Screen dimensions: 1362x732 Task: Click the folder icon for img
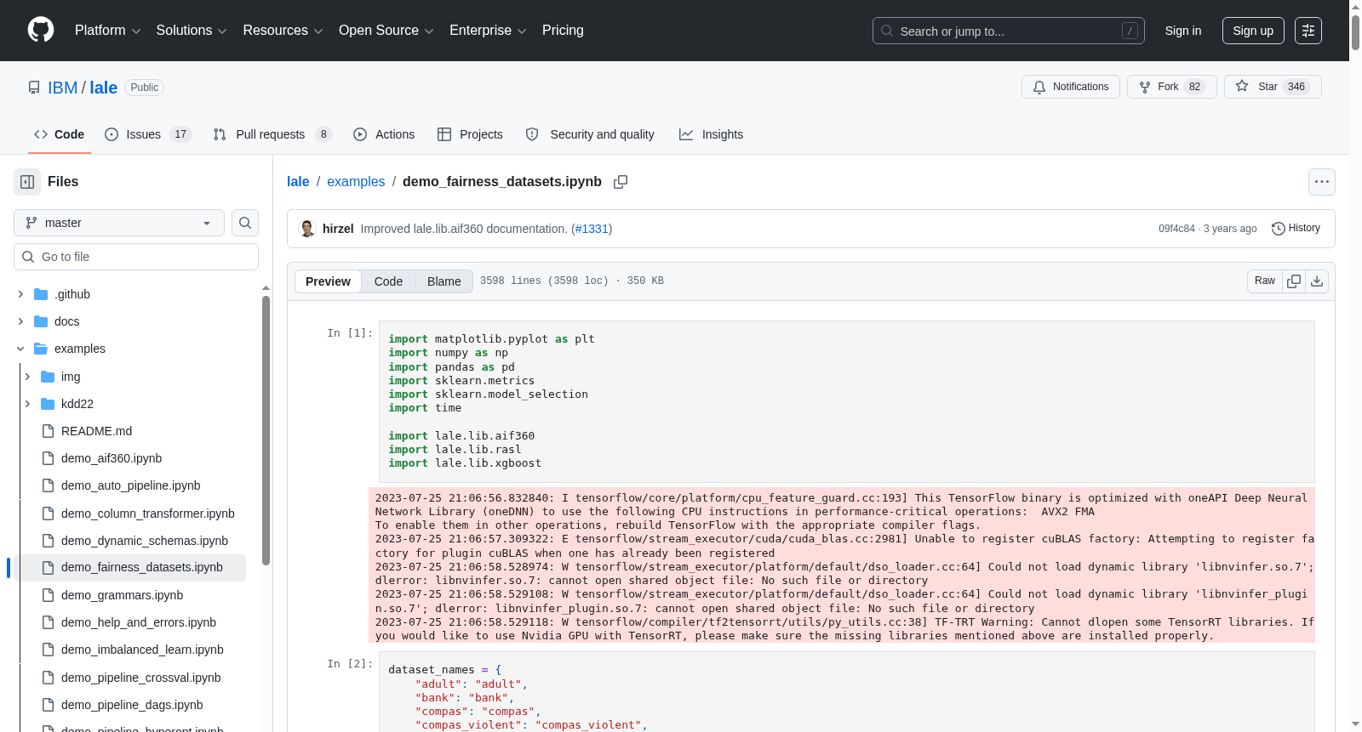tap(48, 377)
